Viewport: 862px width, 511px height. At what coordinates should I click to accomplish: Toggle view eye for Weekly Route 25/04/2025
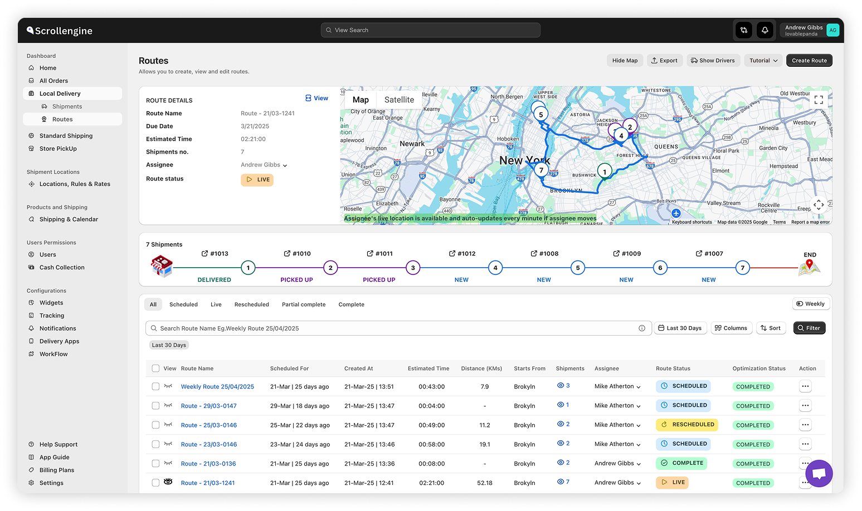[x=168, y=386]
